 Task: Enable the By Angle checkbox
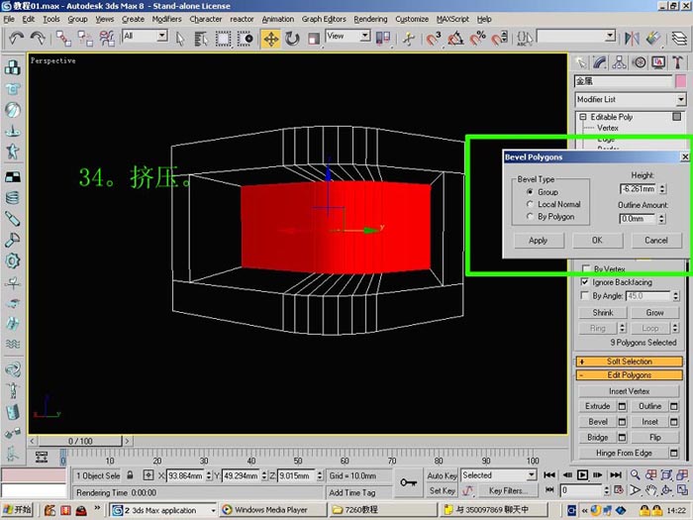coord(585,295)
